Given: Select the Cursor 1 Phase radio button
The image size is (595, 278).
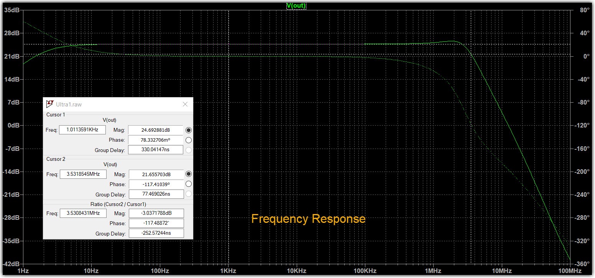Looking at the screenshot, I should (x=188, y=140).
